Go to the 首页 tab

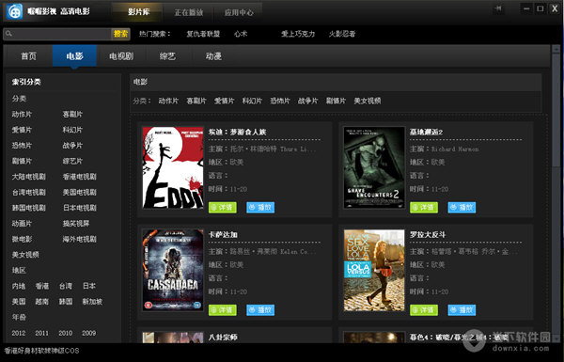click(28, 56)
